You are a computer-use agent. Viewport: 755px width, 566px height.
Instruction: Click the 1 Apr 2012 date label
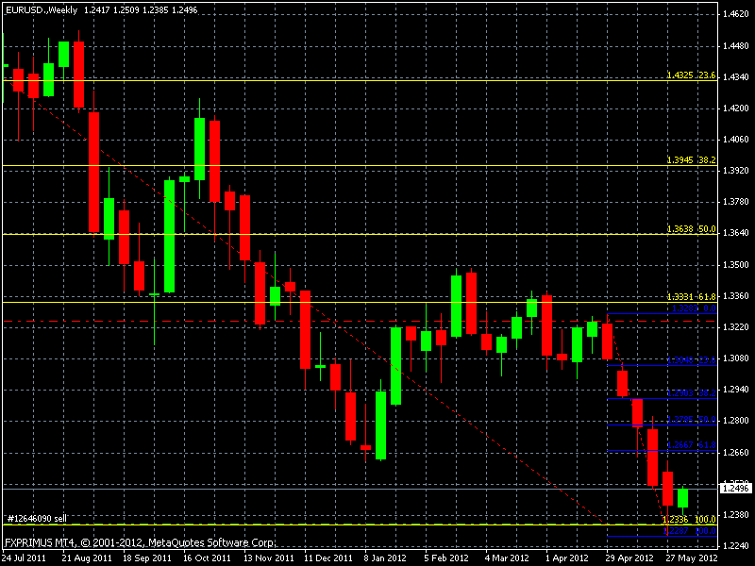[567, 558]
